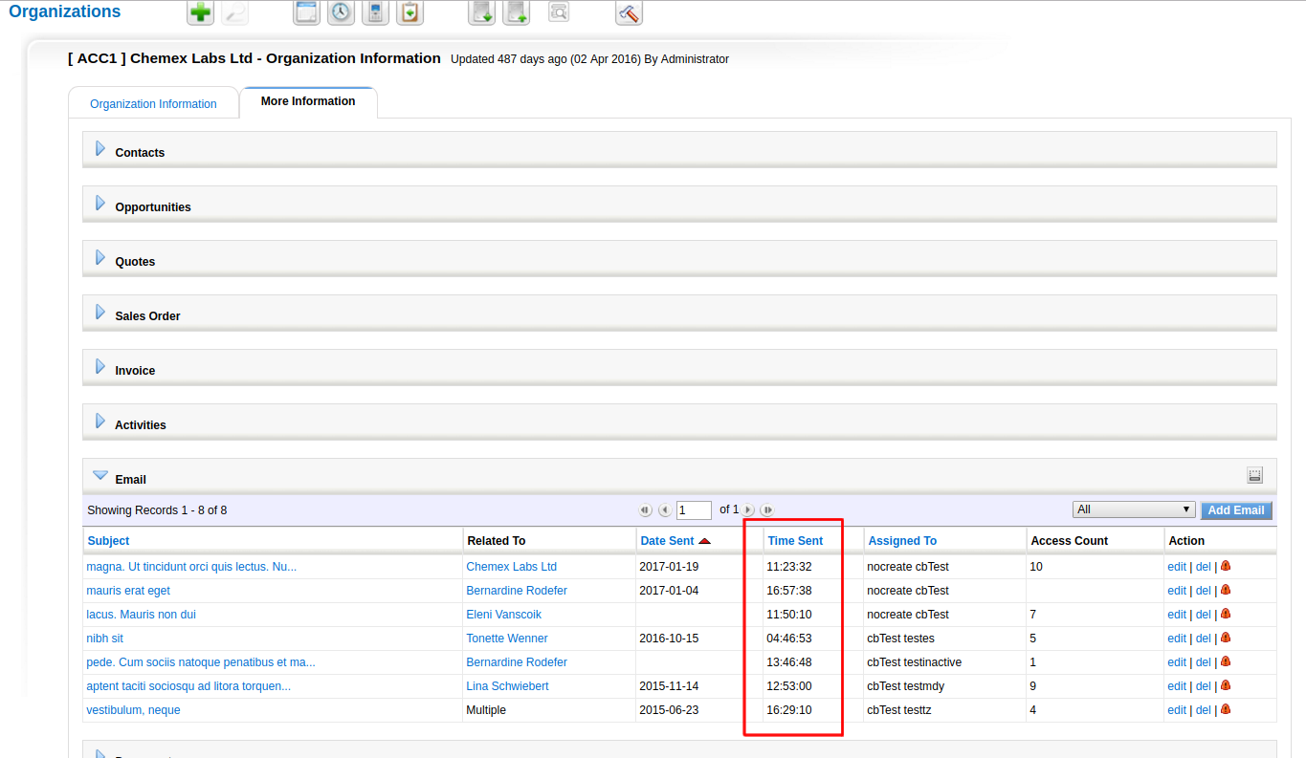Click the red alert icon for 'nibh sit' row
1306x758 pixels.
pos(1226,638)
